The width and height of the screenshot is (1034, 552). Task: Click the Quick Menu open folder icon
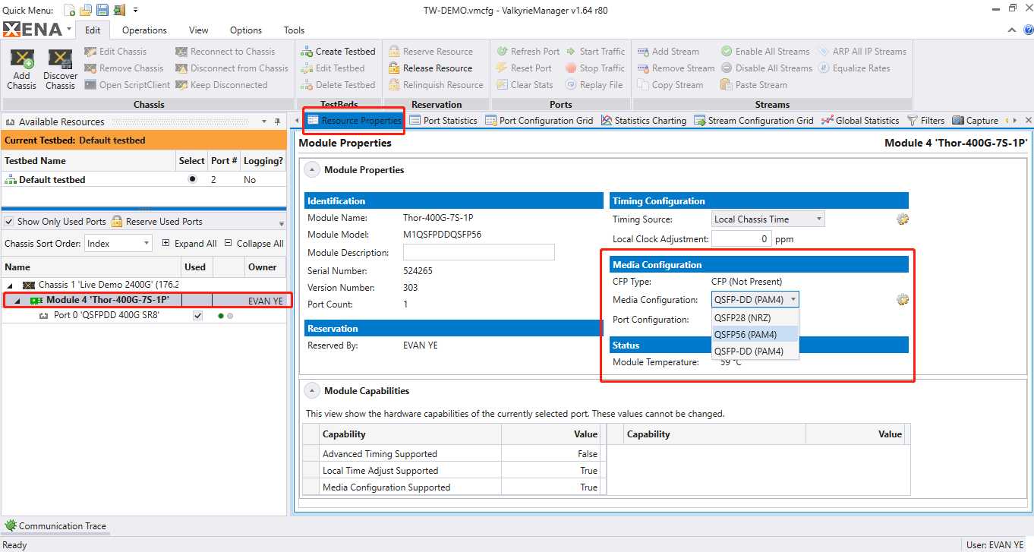click(86, 10)
